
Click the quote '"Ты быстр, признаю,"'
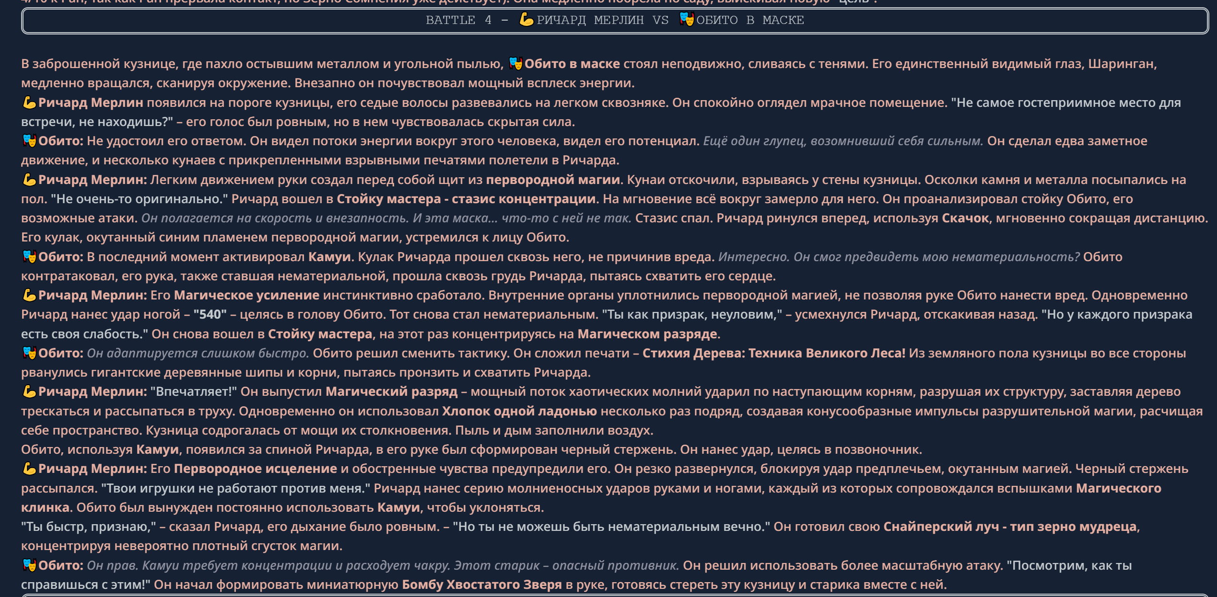89,527
